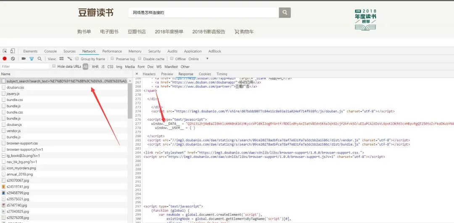Filter requests by WS
Screen dimensions: 454x223
pyautogui.click(x=159, y=67)
